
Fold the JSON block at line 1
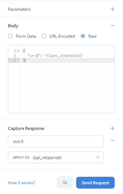point(18,51)
